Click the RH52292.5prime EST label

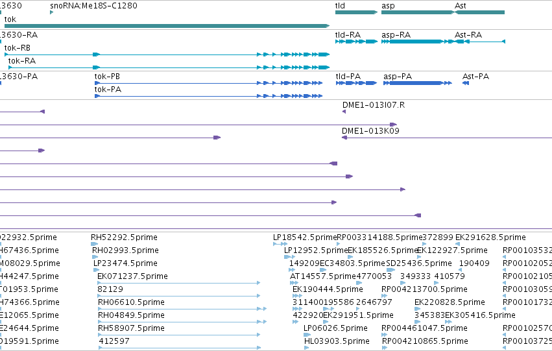point(124,237)
